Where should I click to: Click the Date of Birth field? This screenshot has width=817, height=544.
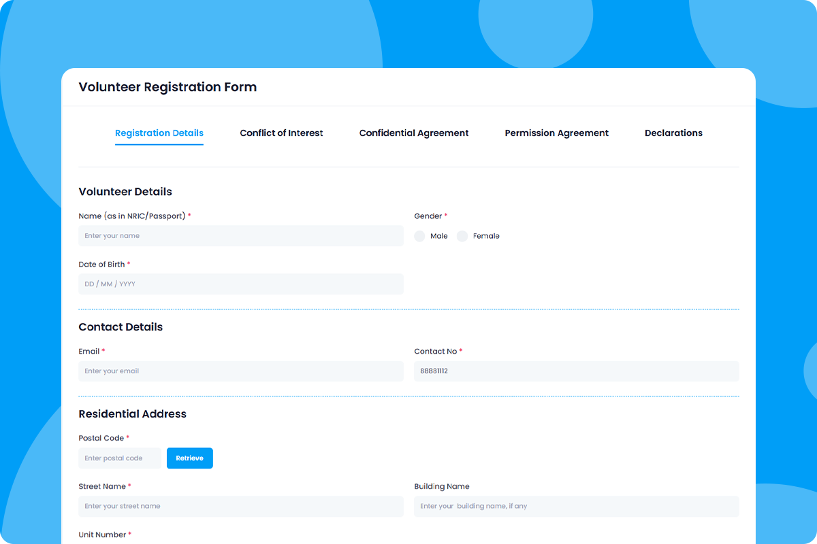(241, 284)
